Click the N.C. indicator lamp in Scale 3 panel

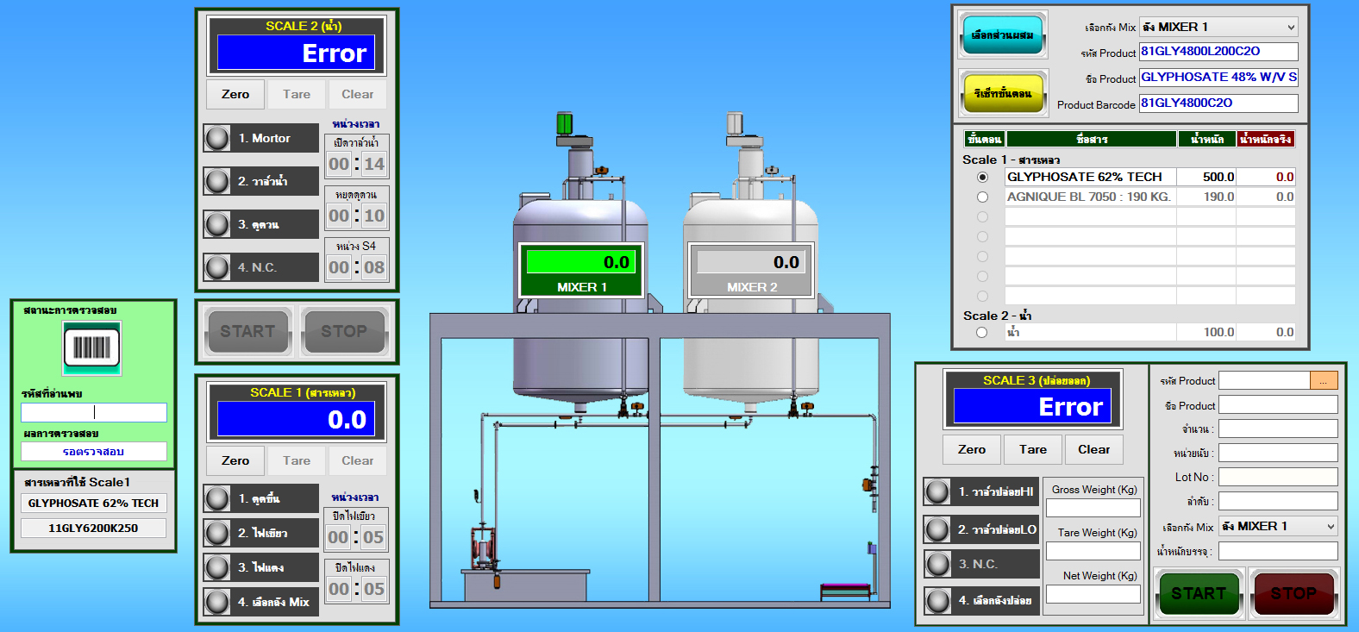(937, 564)
